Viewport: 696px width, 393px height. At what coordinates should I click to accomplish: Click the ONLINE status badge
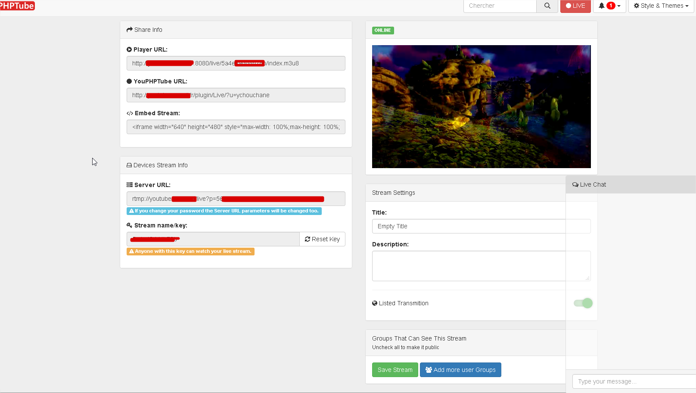[383, 31]
